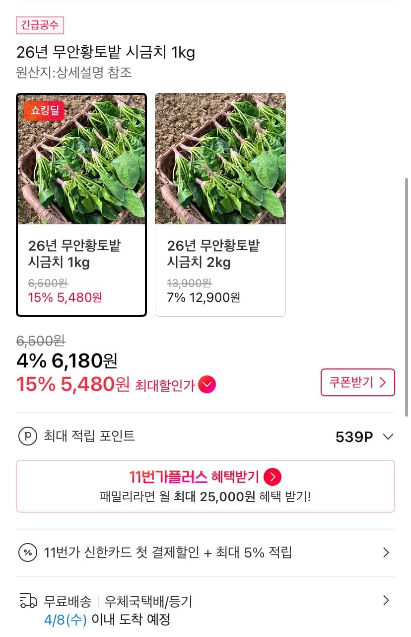Click the 1kg spinach product image
Image resolution: width=411 pixels, height=637 pixels.
81,164
